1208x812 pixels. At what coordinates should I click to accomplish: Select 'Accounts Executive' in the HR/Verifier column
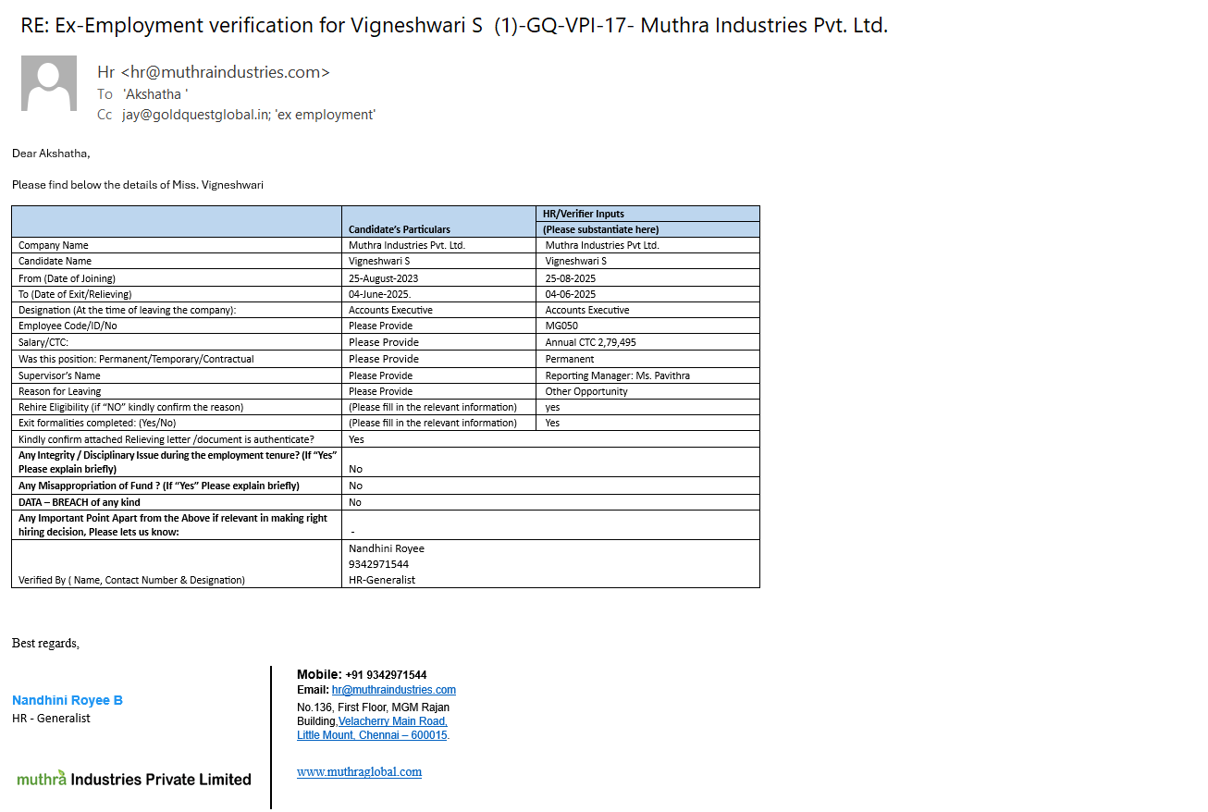point(587,310)
